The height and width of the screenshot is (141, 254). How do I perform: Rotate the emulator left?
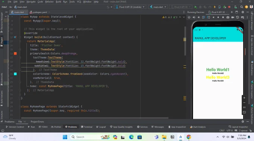[x=204, y=17]
